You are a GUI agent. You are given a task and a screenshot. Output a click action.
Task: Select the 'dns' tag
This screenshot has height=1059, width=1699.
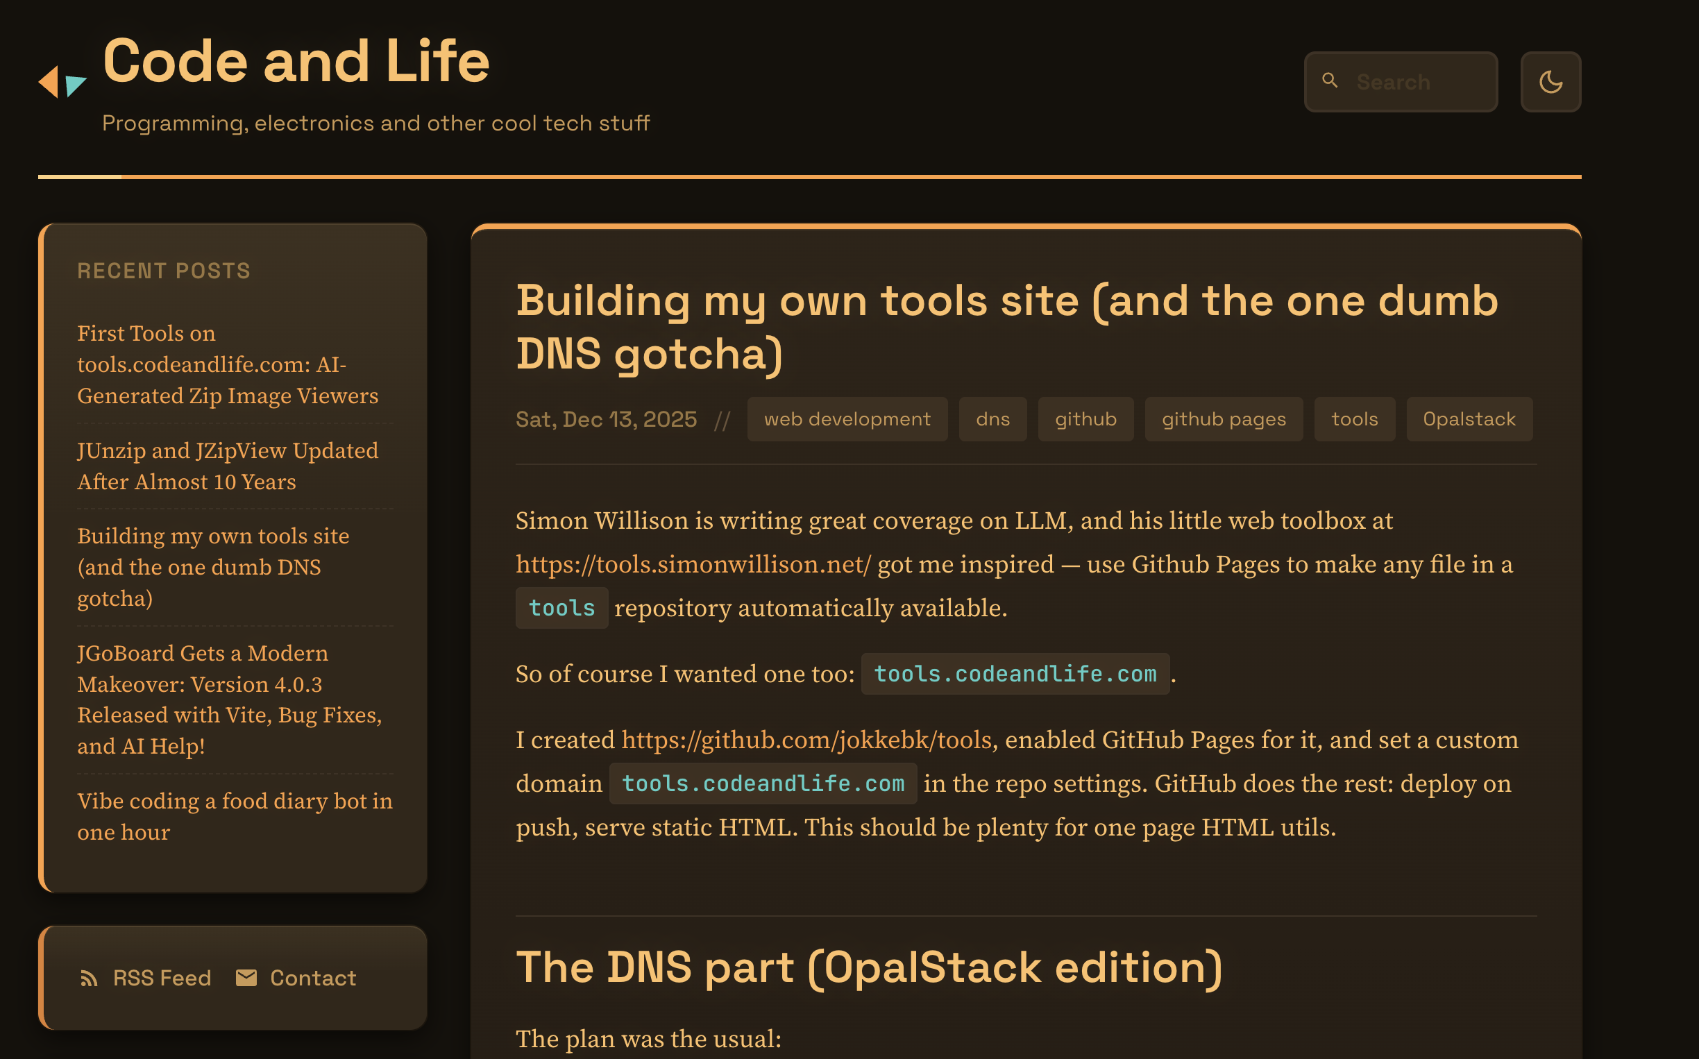pyautogui.click(x=992, y=419)
